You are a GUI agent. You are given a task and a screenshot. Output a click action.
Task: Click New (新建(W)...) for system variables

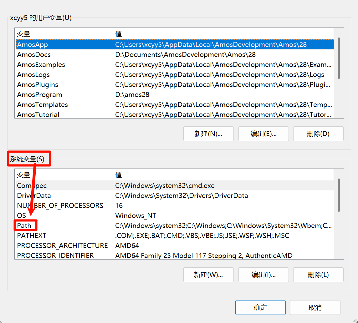[208, 275]
